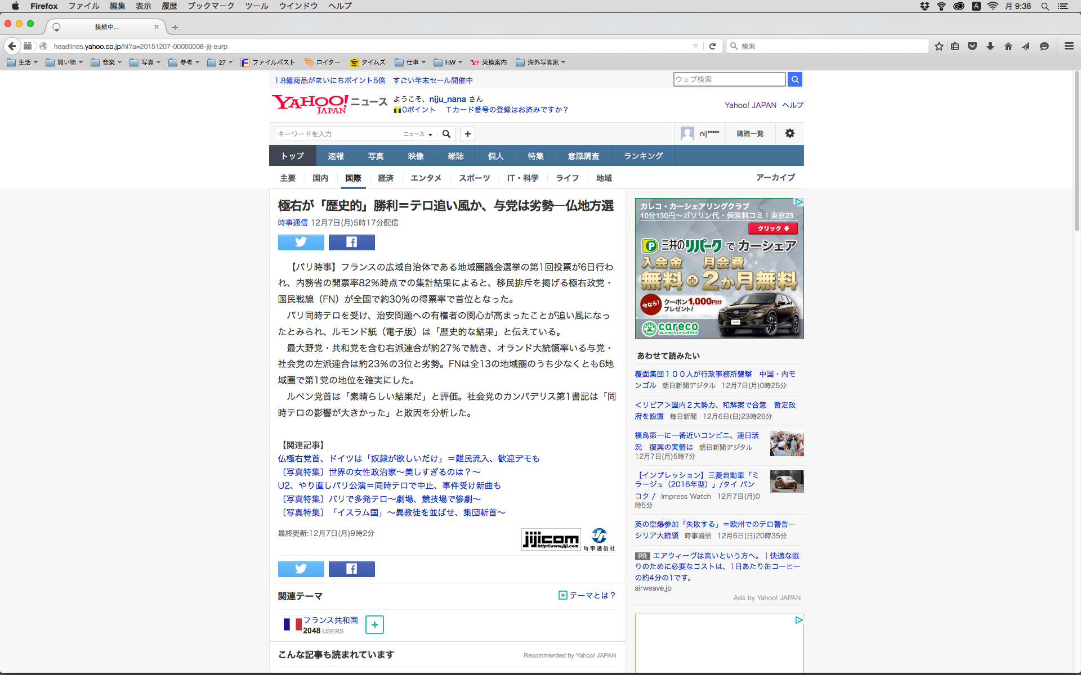The height and width of the screenshot is (675, 1081).
Task: Open URL bar history dropdown arrow
Action: pos(695,46)
